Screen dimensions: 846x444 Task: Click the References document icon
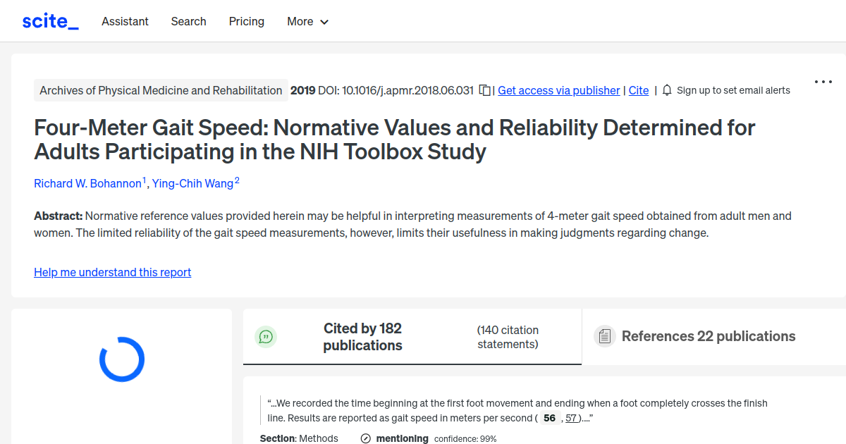[605, 336]
